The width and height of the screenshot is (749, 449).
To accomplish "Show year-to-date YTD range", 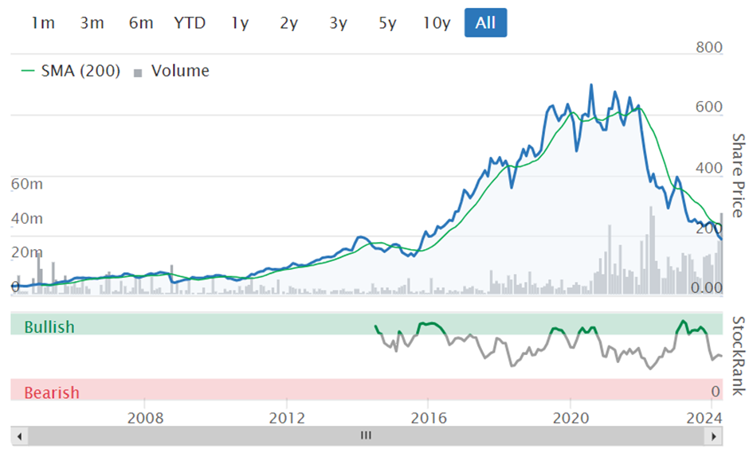I will pos(190,23).
